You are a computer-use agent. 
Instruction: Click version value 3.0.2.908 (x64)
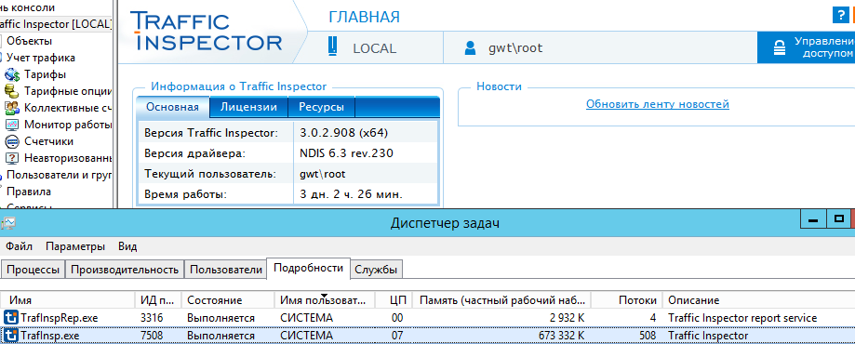[344, 133]
